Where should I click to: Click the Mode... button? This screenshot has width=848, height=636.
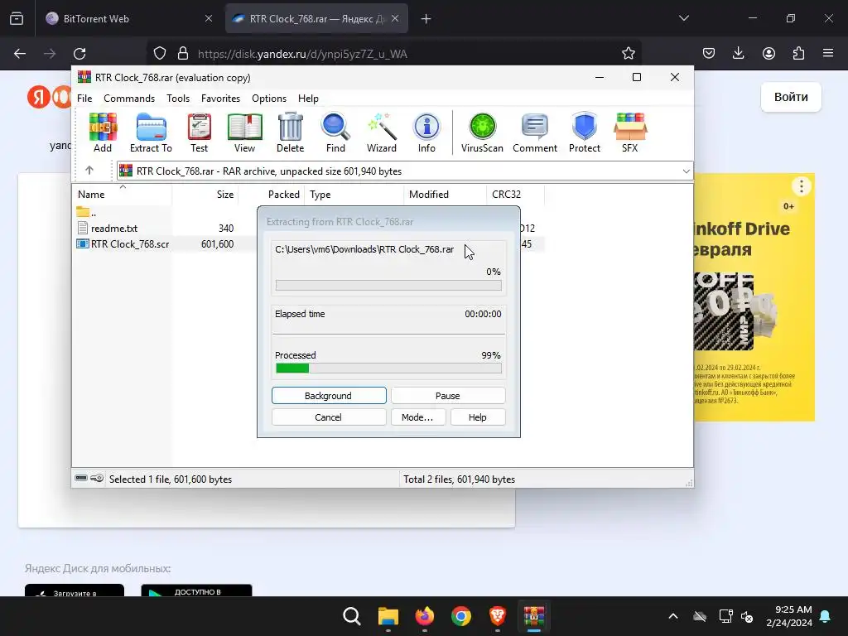point(418,417)
